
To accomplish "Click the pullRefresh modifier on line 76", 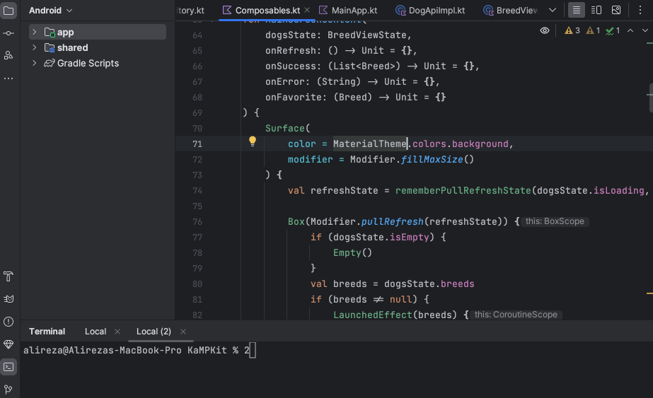I will point(393,221).
